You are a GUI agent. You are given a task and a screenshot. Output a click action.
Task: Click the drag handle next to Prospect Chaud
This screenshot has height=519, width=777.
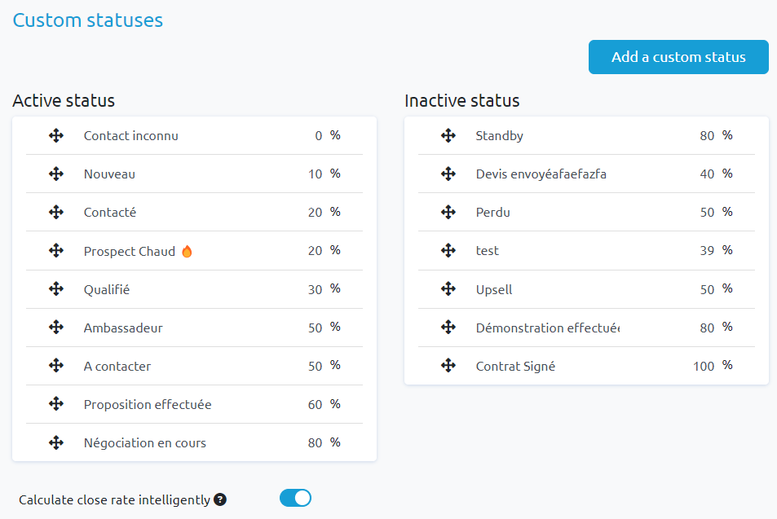56,251
